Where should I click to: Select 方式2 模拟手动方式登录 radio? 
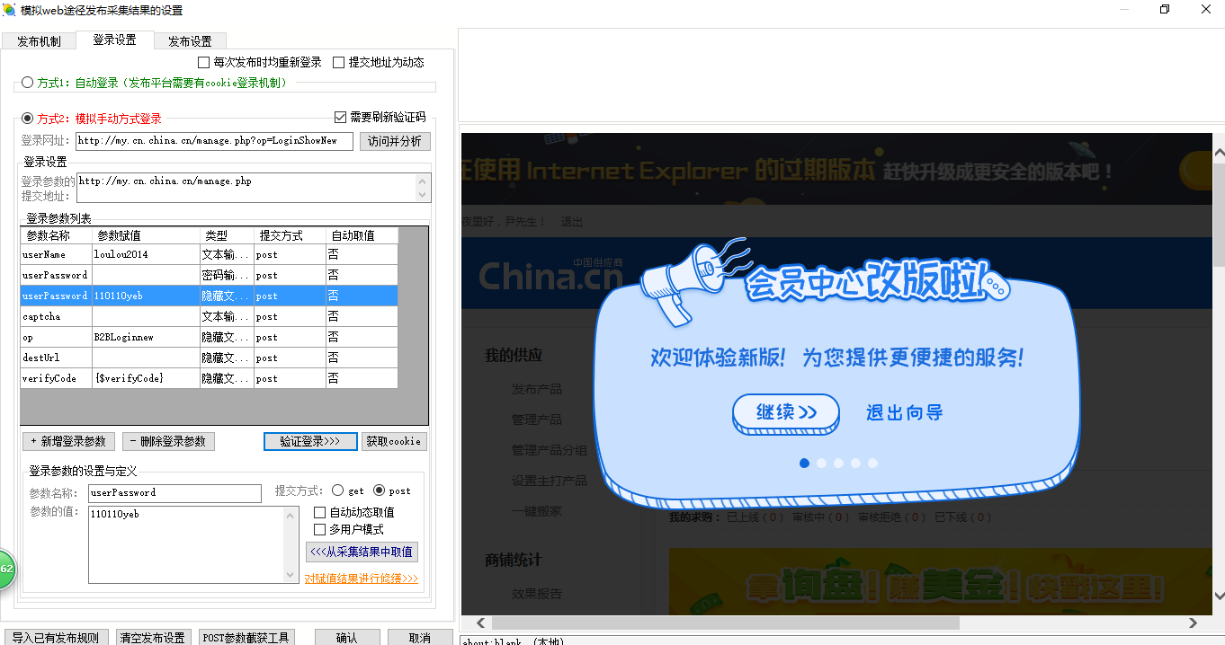pos(27,118)
